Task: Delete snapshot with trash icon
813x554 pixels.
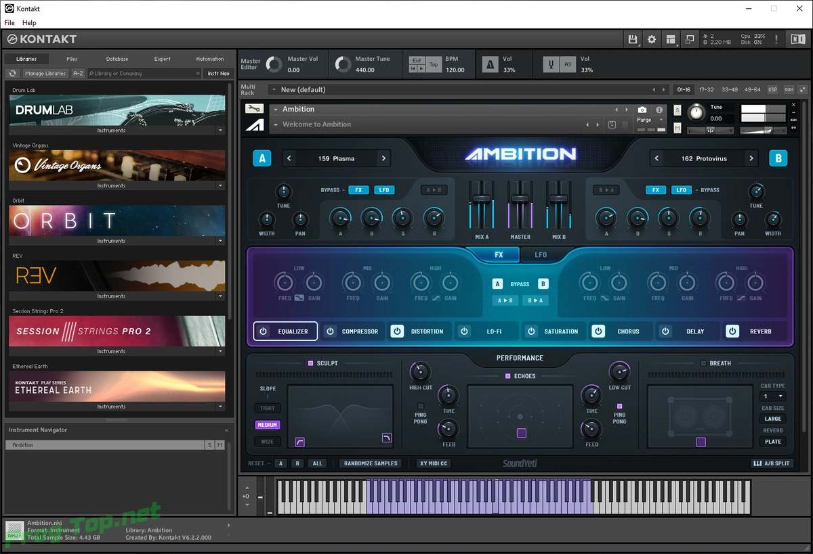Action: pyautogui.click(x=625, y=124)
